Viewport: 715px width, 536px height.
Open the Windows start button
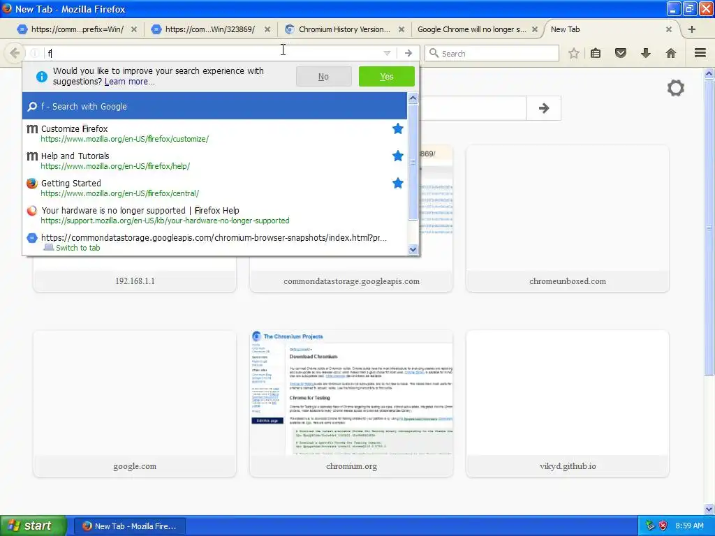click(34, 526)
